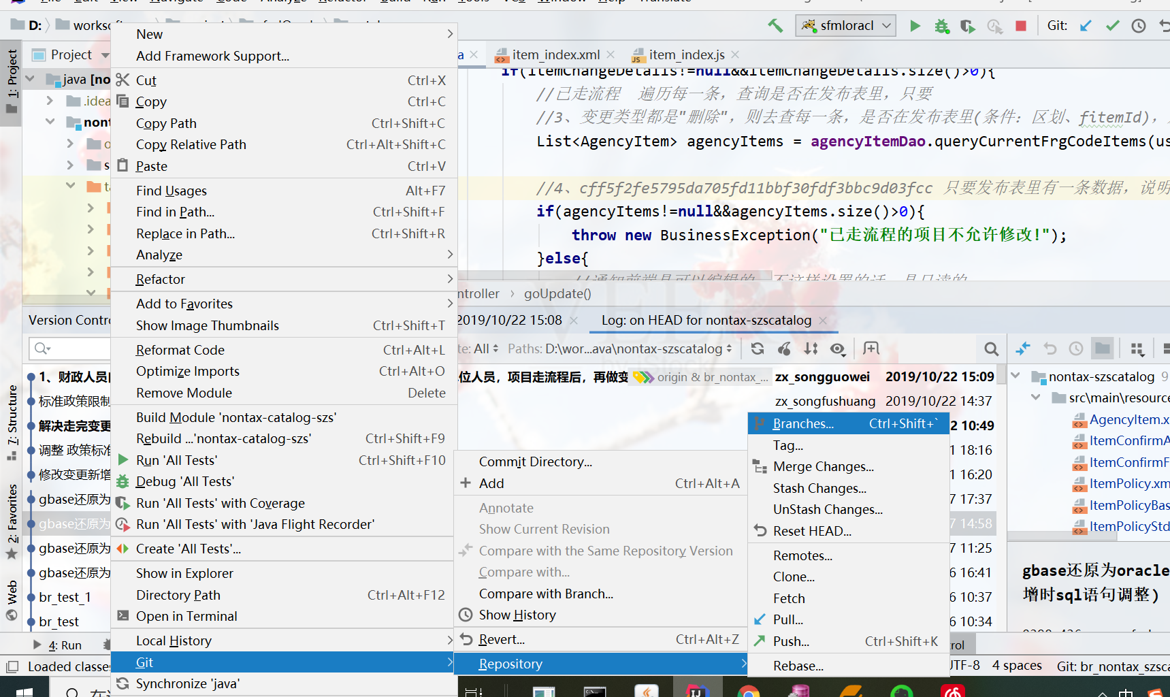Open the Web tool window sidebar tab

[12, 600]
